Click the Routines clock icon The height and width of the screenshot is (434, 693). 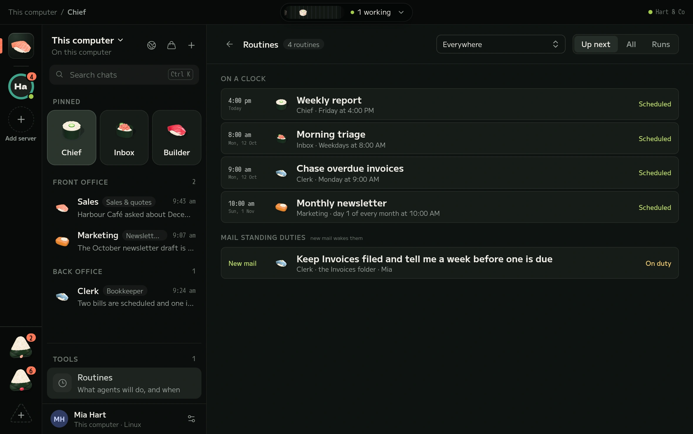62,383
